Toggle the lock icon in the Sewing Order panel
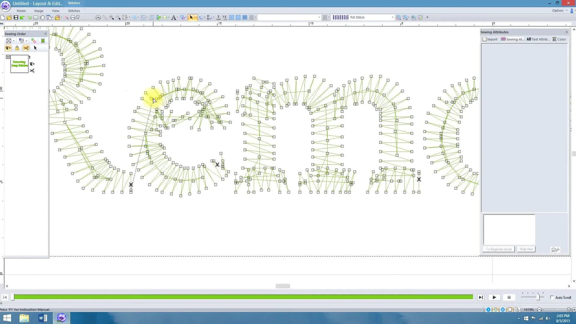 pos(17,48)
